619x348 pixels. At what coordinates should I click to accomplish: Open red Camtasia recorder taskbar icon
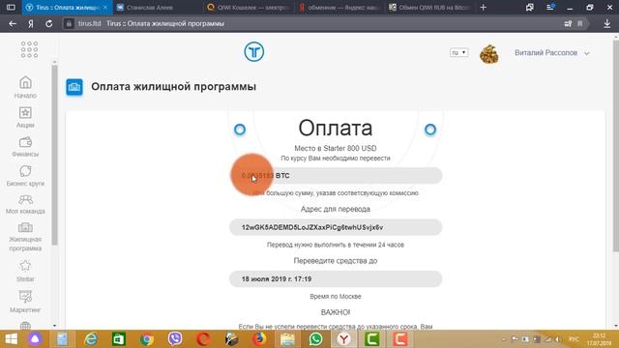tap(399, 339)
